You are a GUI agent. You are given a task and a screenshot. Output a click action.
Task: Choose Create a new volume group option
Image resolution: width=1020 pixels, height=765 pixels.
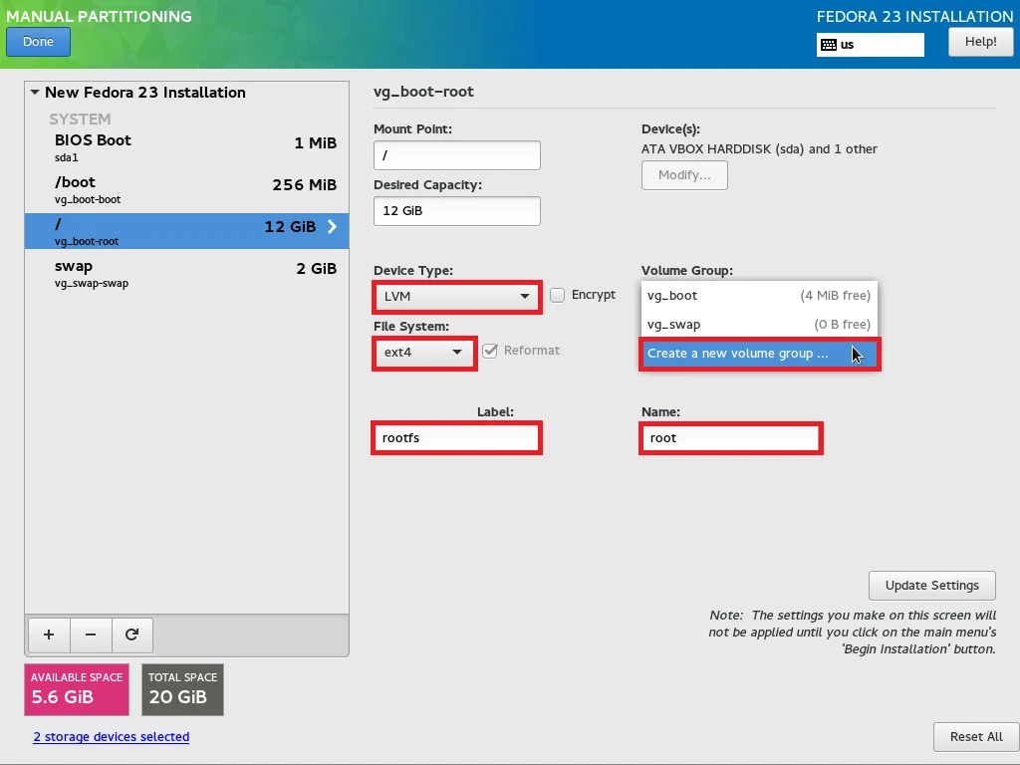click(759, 354)
